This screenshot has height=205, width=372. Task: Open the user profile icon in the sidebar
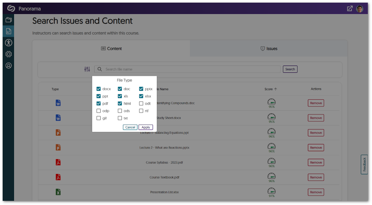coord(8,66)
